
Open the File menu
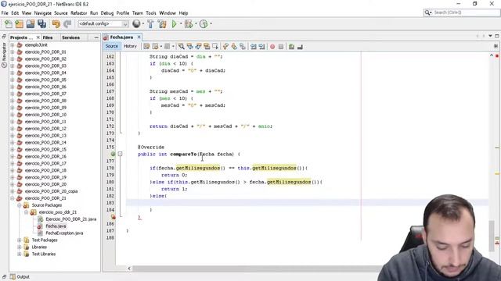point(5,13)
